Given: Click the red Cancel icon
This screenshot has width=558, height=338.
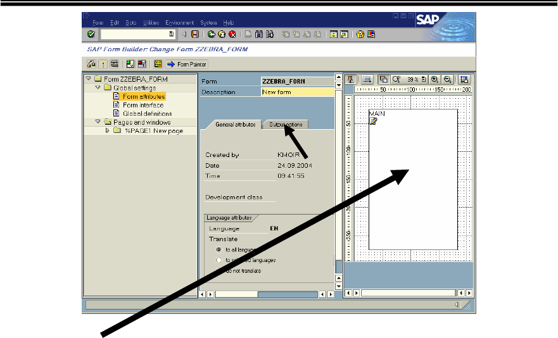Looking at the screenshot, I should 232,34.
